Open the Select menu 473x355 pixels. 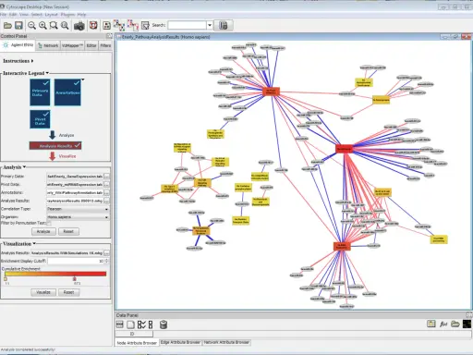(37, 15)
